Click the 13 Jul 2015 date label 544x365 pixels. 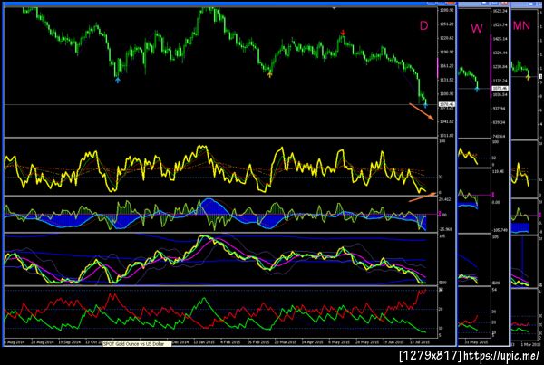click(x=420, y=341)
